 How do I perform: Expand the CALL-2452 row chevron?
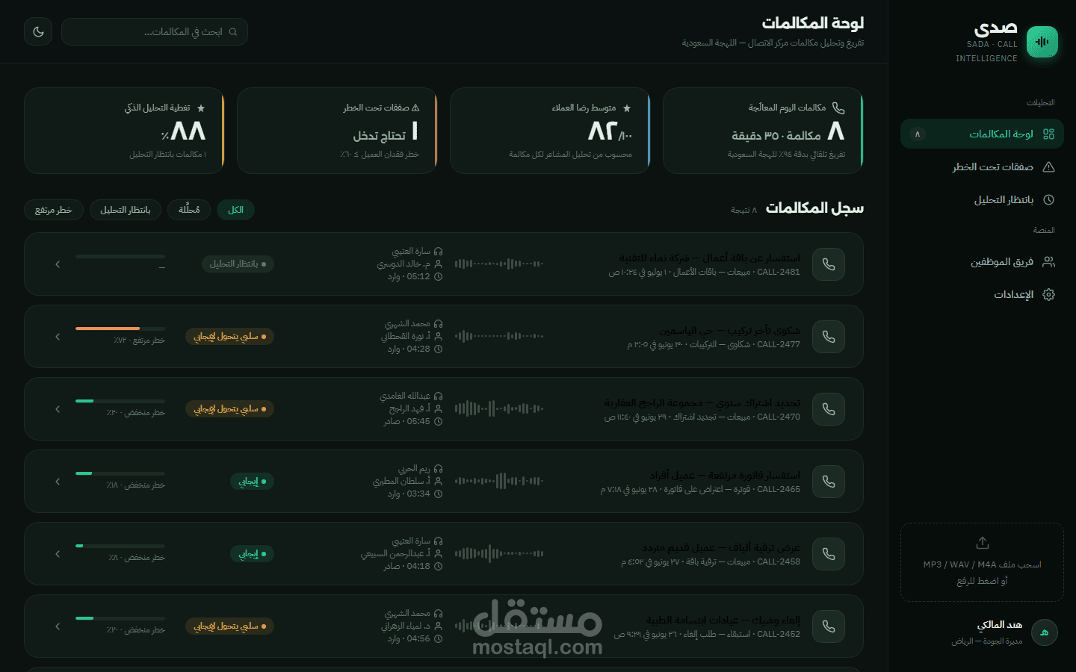(58, 626)
